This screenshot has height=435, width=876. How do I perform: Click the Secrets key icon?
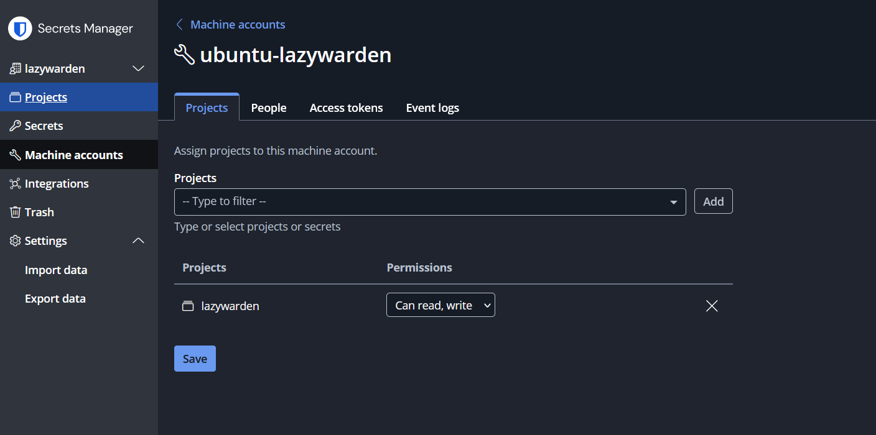pyautogui.click(x=16, y=126)
